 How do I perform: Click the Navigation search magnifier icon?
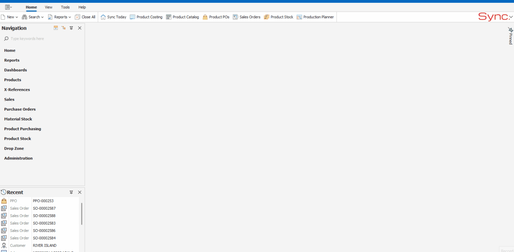pos(6,39)
